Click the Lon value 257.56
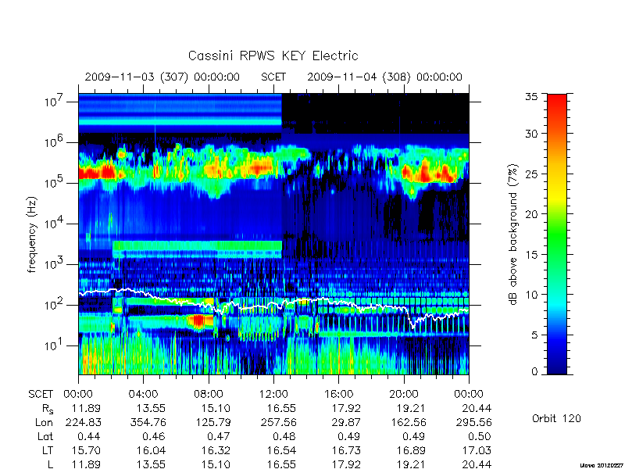 pyautogui.click(x=278, y=422)
